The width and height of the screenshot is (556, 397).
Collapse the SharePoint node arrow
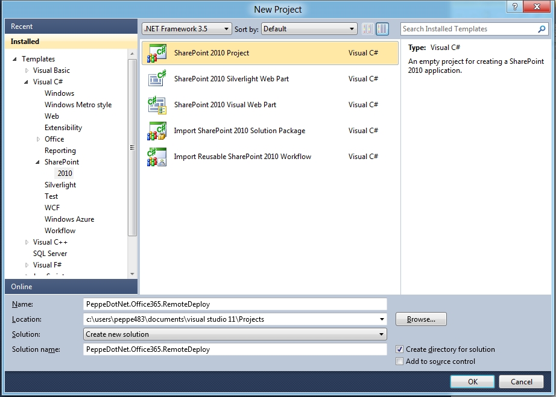[37, 162]
